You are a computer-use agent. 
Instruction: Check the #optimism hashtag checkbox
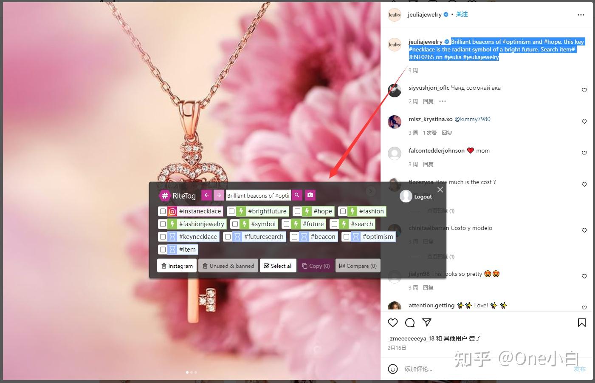[346, 237]
